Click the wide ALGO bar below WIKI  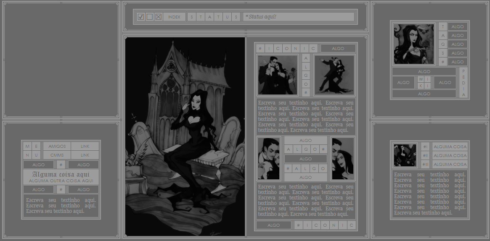424,94
